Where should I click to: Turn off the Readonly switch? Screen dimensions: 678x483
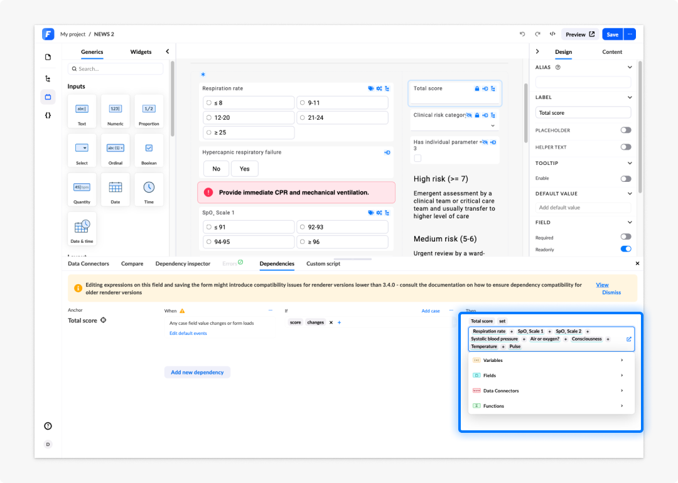coord(626,249)
